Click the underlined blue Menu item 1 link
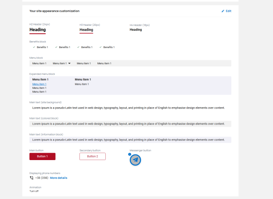The height and width of the screenshot is (199, 273). click(39, 84)
